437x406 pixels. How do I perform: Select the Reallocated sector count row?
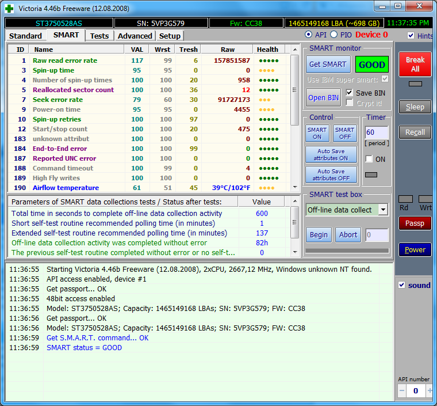(x=149, y=90)
